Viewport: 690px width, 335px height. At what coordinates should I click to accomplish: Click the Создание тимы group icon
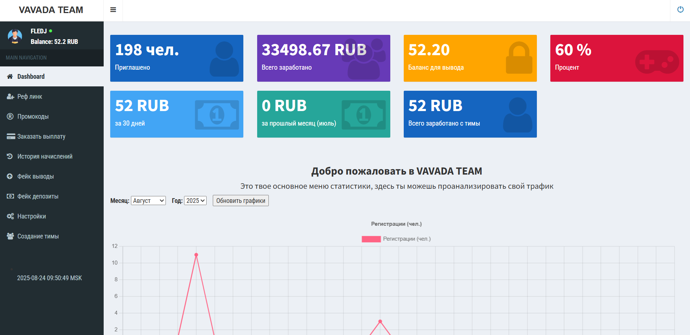(x=10, y=236)
